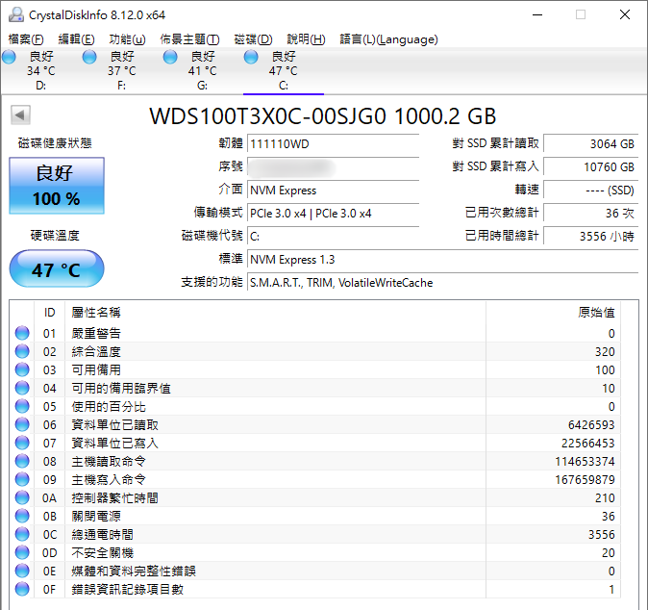Click the 良好 label of the G: disk tab

pyautogui.click(x=203, y=56)
